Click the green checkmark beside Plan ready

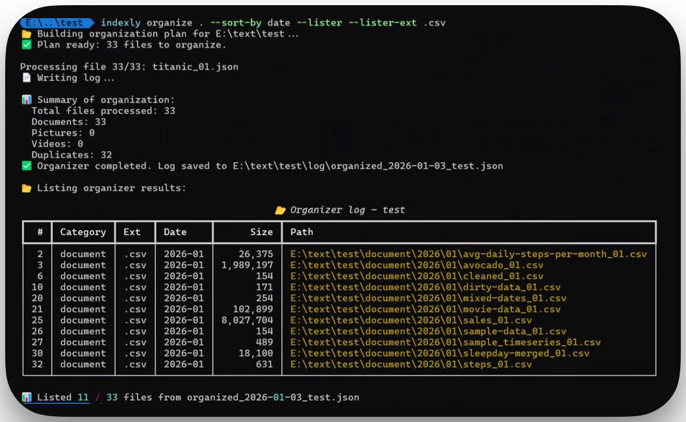pos(26,45)
